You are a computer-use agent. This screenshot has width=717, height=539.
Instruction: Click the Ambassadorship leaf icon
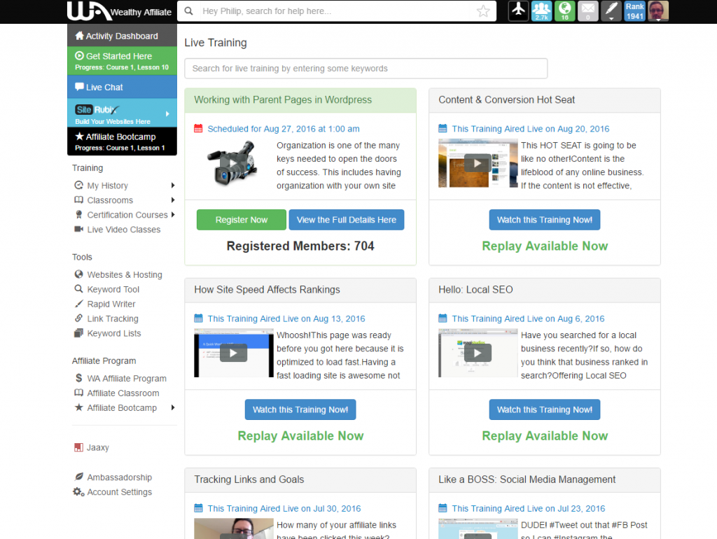pos(78,477)
